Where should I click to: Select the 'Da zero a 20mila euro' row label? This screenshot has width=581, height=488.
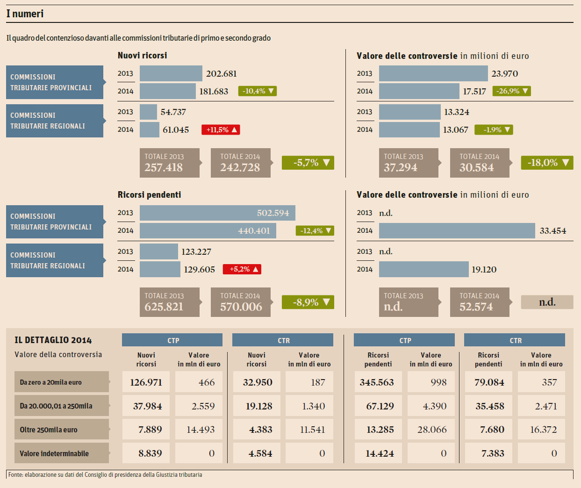(61, 382)
